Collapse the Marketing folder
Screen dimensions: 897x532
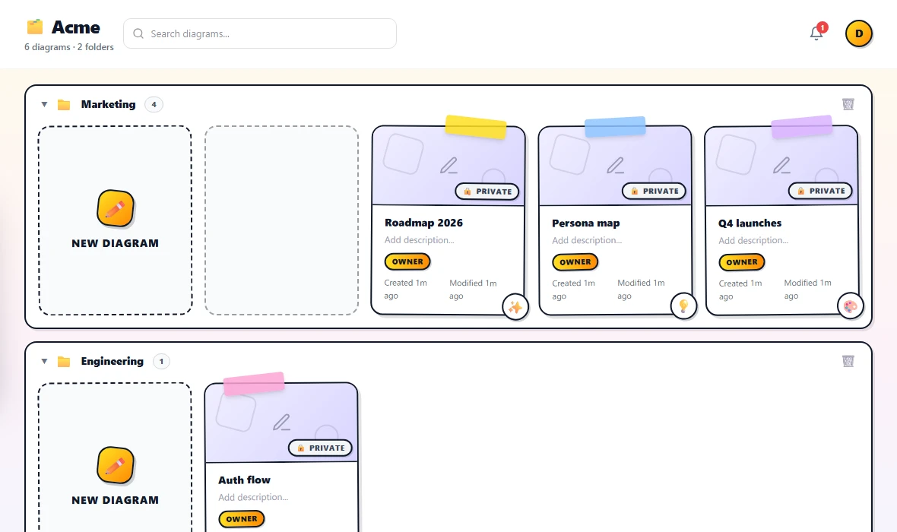click(44, 105)
